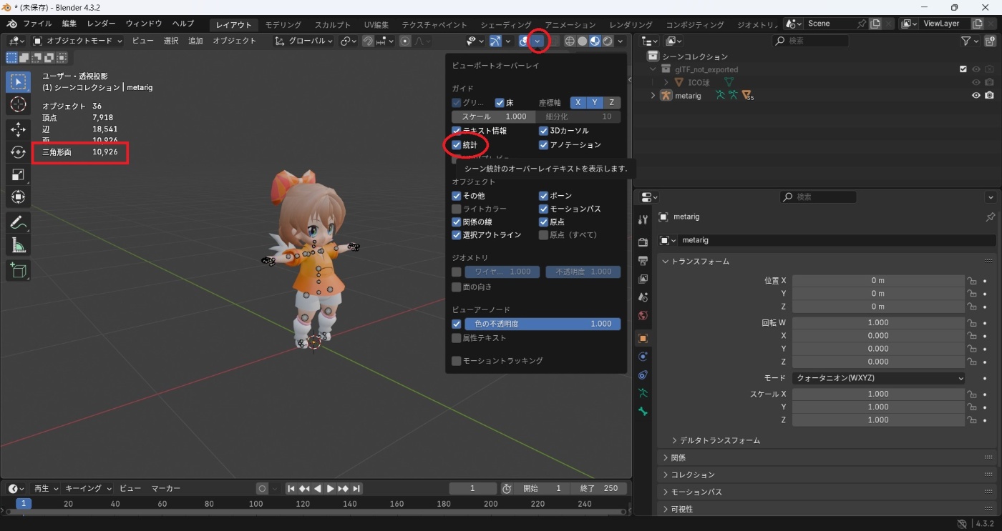Open the Armature data properties tab
1002x531 pixels.
tap(643, 393)
